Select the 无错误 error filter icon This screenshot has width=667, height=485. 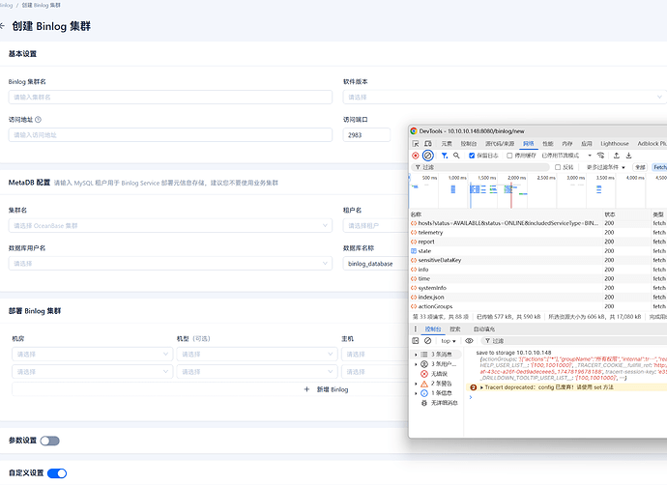[424, 374]
